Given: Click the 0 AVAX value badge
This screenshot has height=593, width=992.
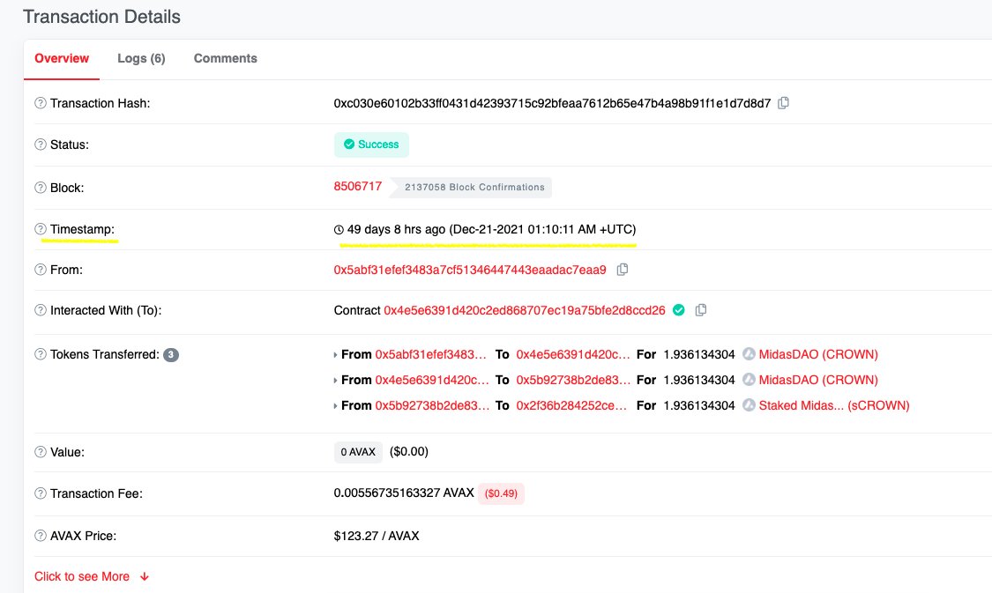Looking at the screenshot, I should 358,452.
